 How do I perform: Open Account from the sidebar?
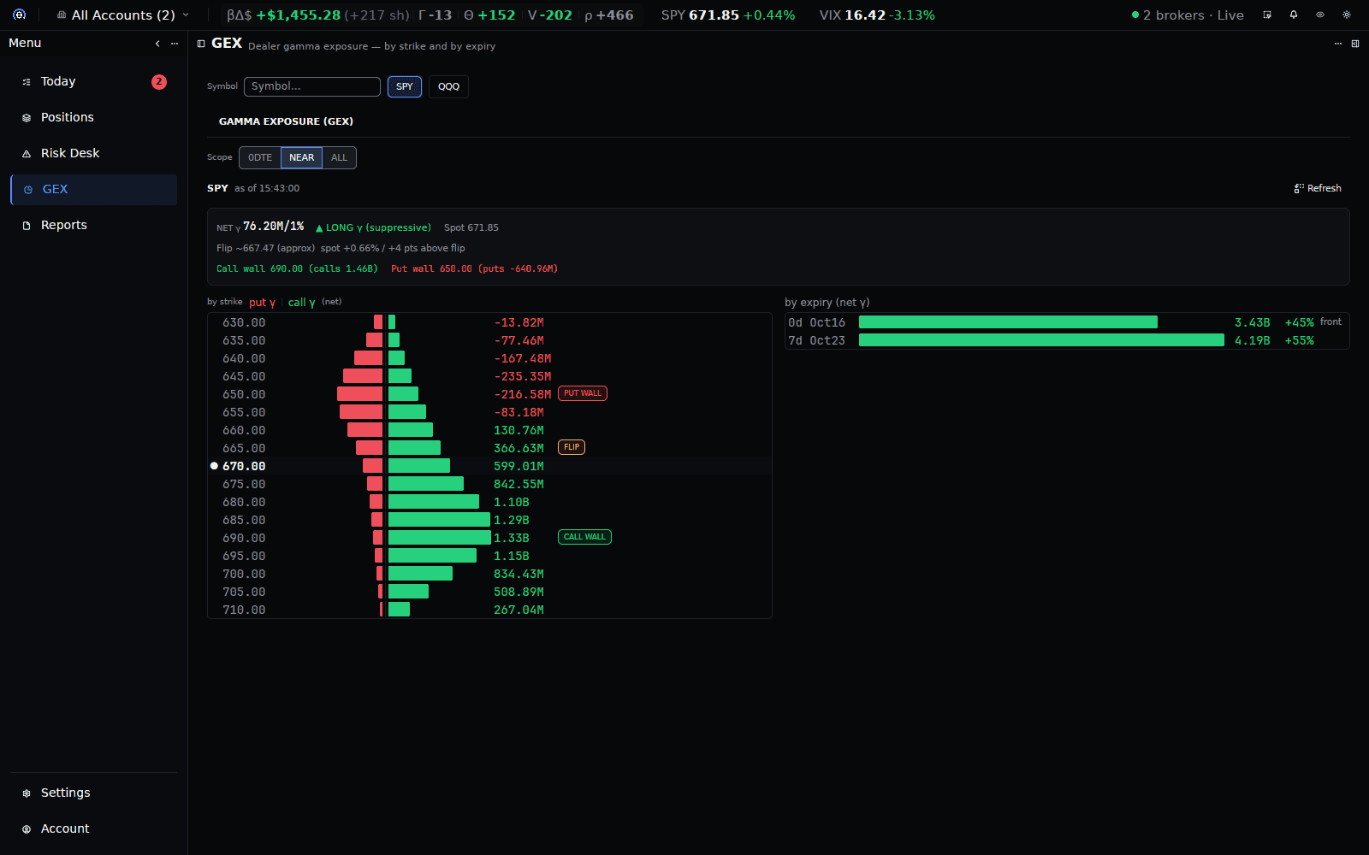click(x=94, y=828)
